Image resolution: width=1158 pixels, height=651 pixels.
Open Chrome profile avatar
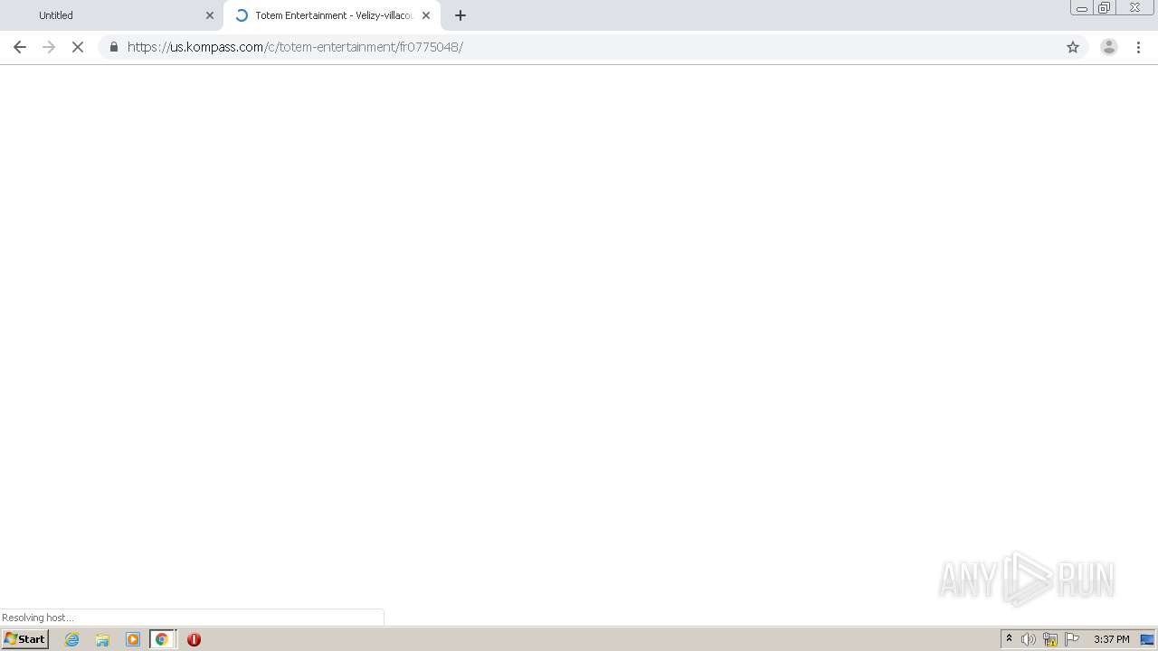(1109, 47)
